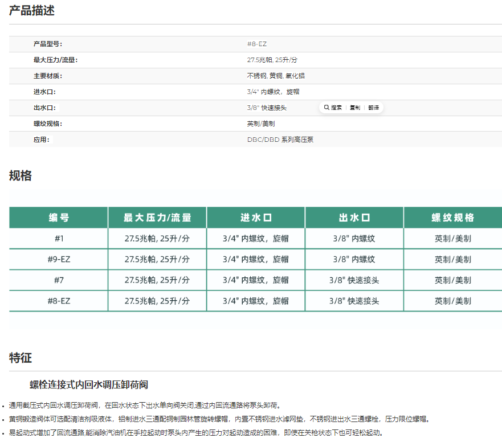Click the 出水口 table column header
This screenshot has width=502, height=438.
click(x=354, y=218)
